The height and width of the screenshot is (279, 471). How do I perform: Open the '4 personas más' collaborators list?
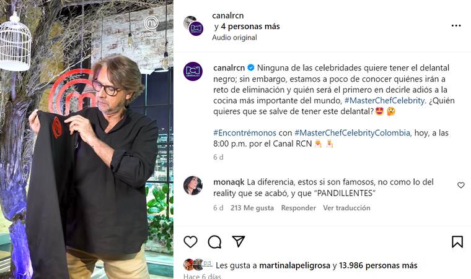(x=250, y=27)
